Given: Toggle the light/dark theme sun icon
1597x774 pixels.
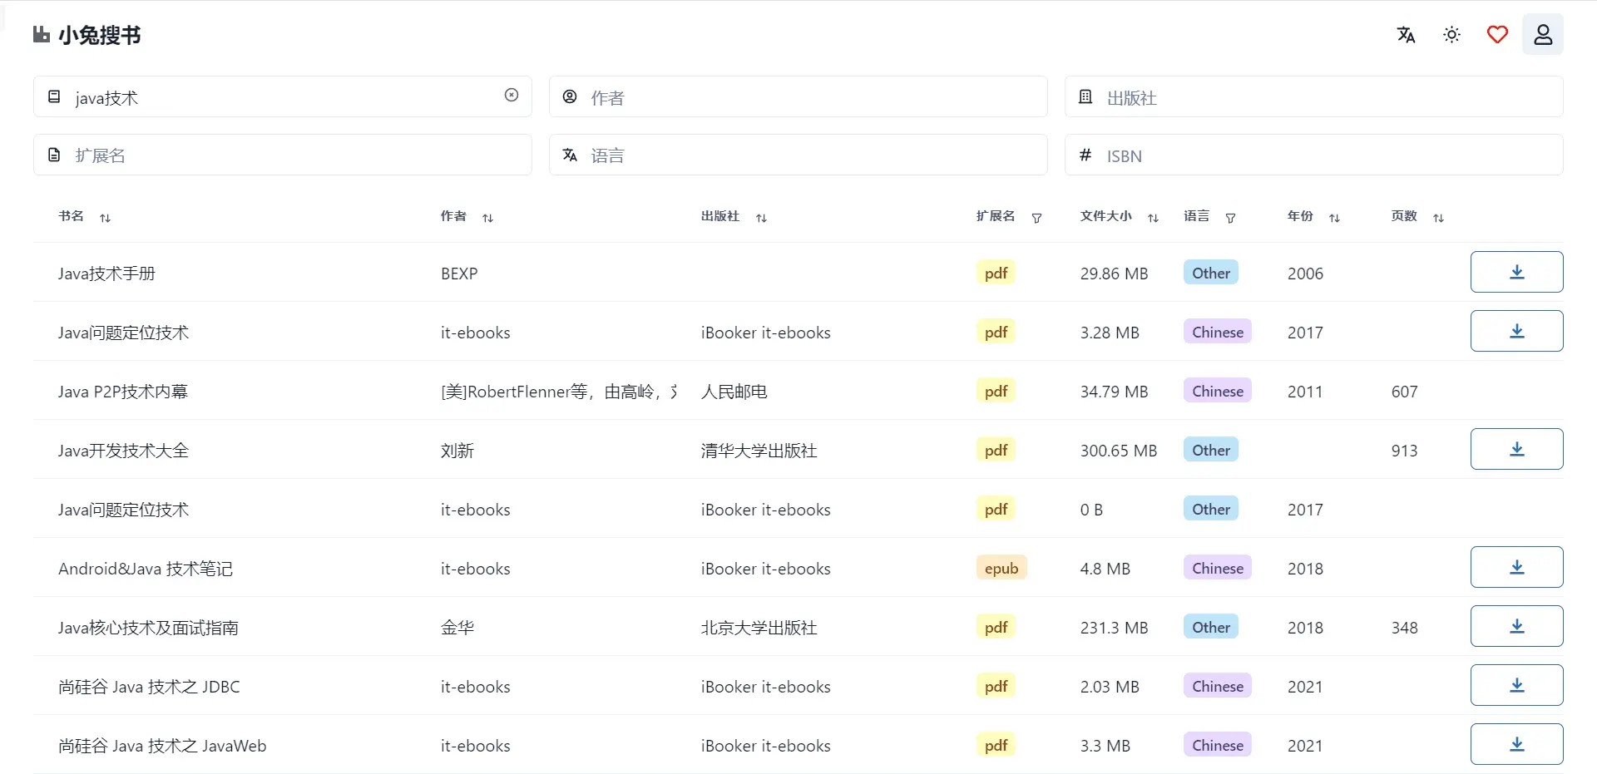Looking at the screenshot, I should pos(1451,35).
